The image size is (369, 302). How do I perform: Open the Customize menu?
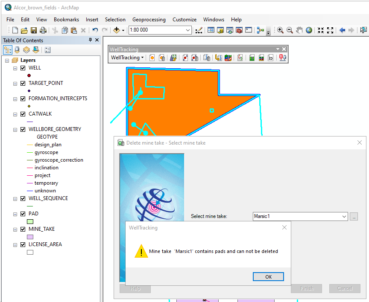(x=184, y=20)
